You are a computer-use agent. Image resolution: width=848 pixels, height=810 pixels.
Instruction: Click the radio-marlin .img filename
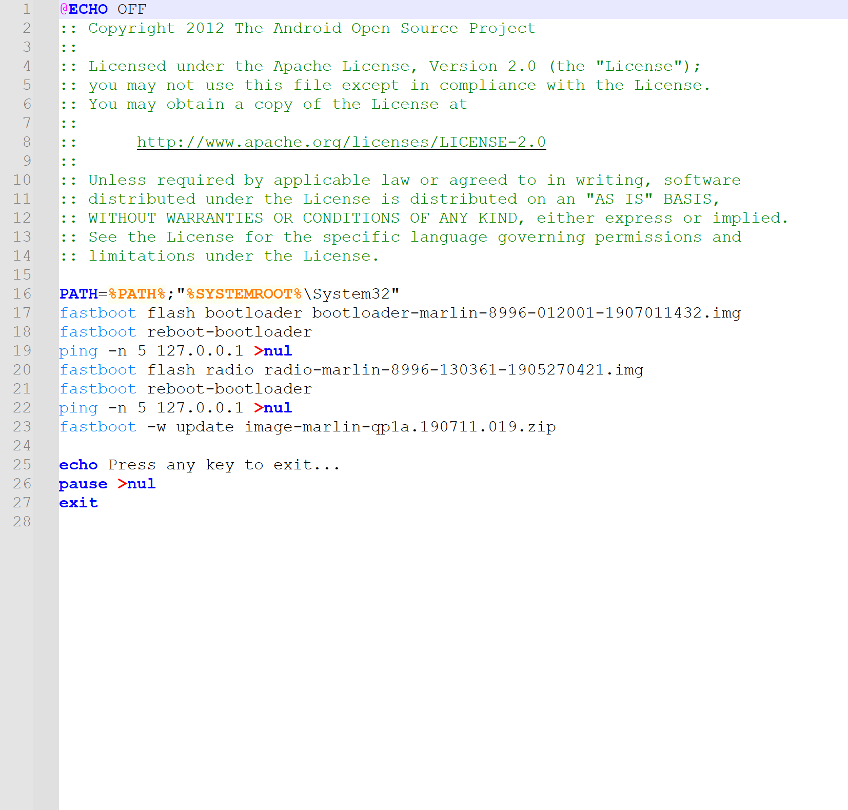tap(453, 370)
